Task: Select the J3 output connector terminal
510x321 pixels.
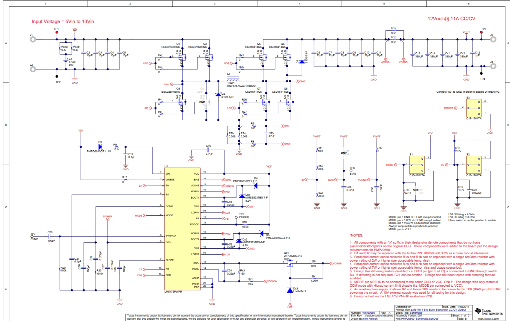Action: [493, 39]
